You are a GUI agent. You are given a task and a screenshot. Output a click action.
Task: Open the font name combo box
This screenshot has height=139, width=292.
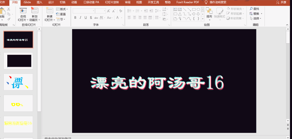click(84, 11)
